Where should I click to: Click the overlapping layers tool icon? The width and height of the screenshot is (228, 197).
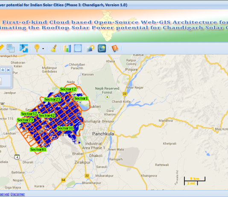click(11, 48)
